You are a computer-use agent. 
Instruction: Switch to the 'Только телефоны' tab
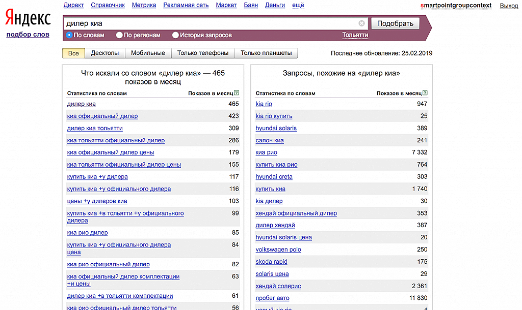(203, 53)
